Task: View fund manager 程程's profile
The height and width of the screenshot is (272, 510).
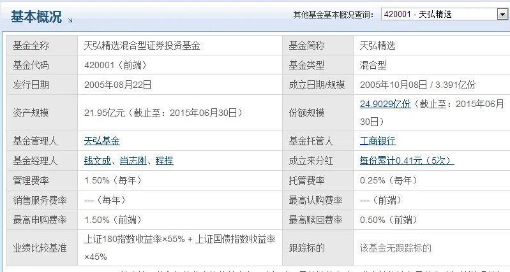Action: [x=164, y=161]
